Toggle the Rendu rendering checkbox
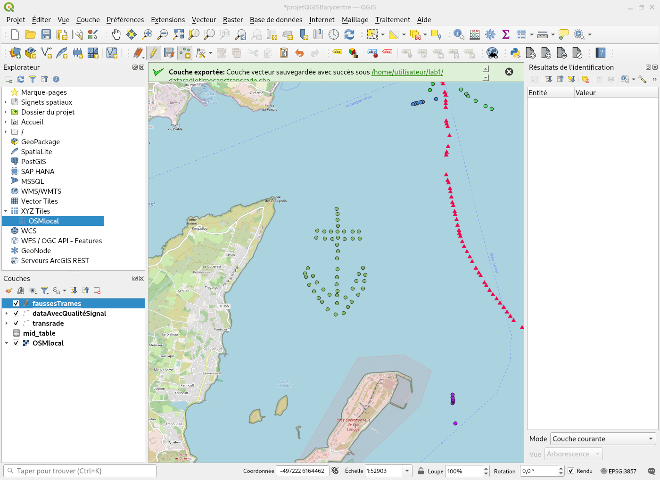This screenshot has height=480, width=660. click(571, 471)
